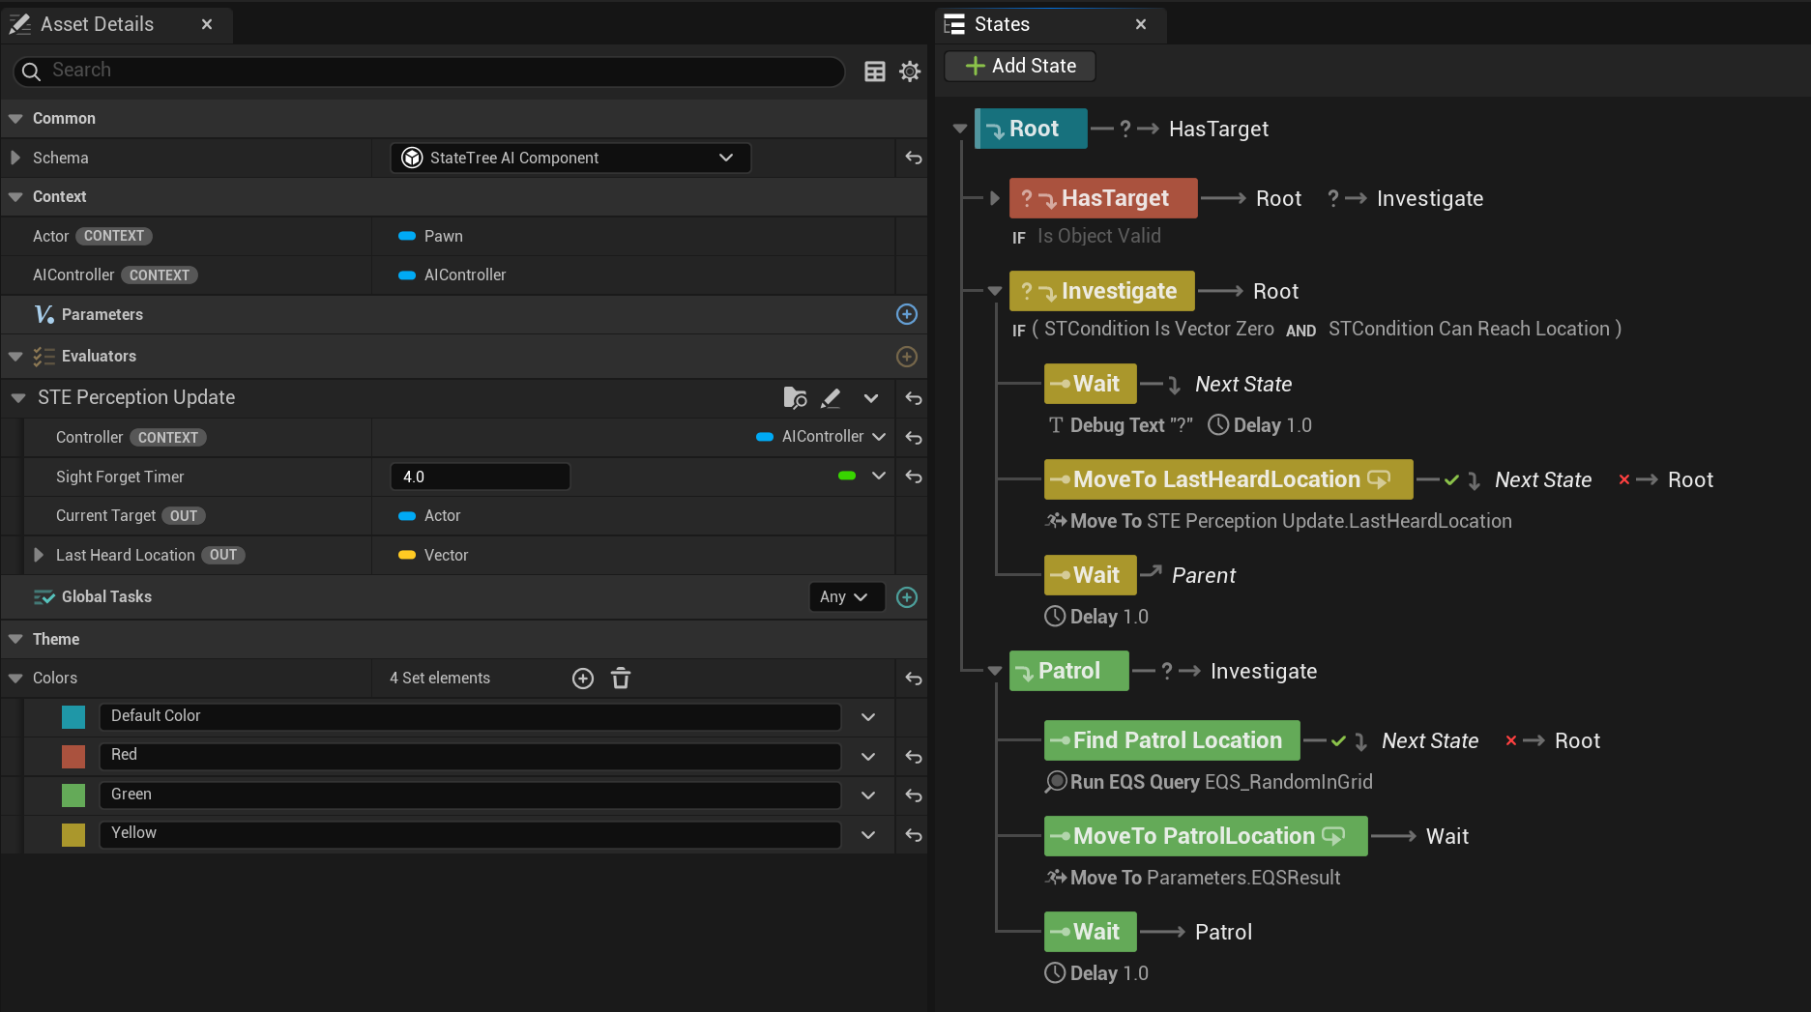Add a global task with the plus icon
1811x1012 pixels.
pyautogui.click(x=907, y=597)
